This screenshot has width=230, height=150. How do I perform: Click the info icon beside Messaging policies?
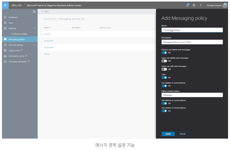click(x=83, y=19)
